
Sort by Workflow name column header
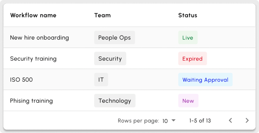pyautogui.click(x=33, y=15)
